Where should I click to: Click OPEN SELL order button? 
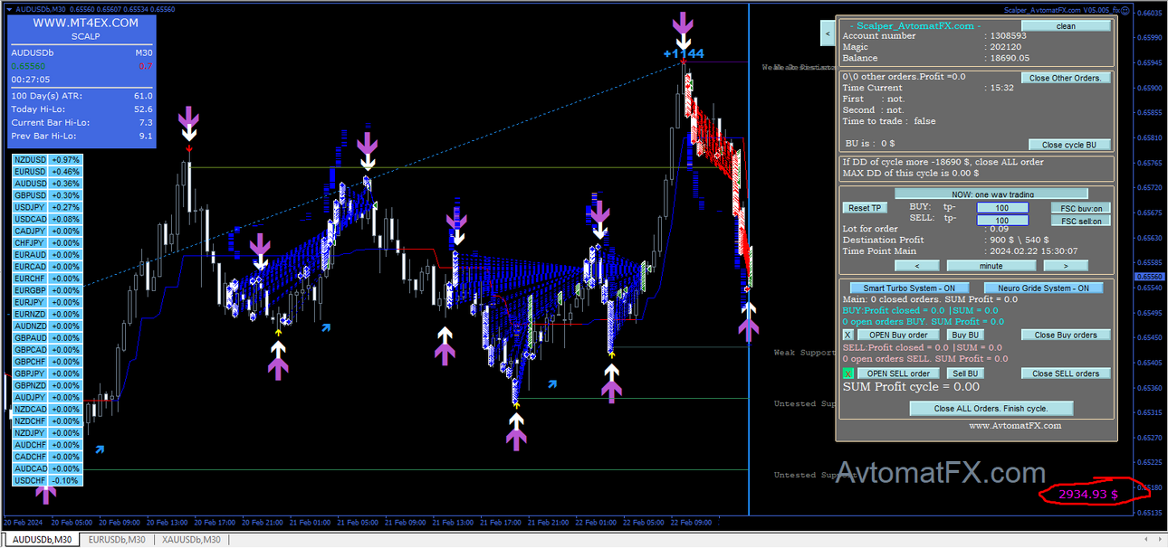[x=898, y=373]
